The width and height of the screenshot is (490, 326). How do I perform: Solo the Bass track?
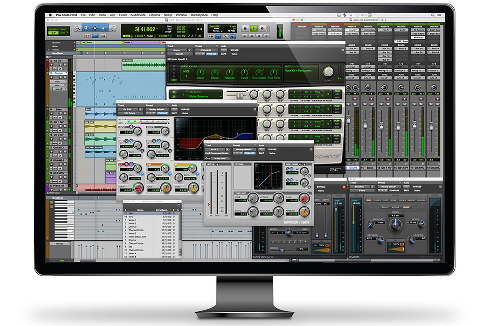tap(60, 113)
